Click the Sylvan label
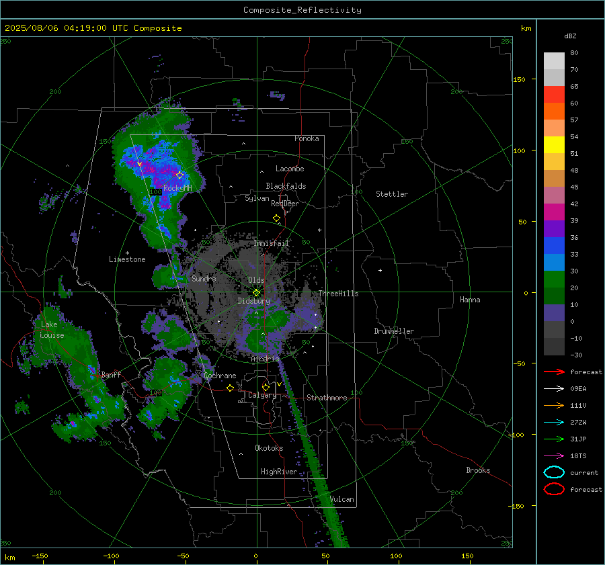 pos(257,198)
